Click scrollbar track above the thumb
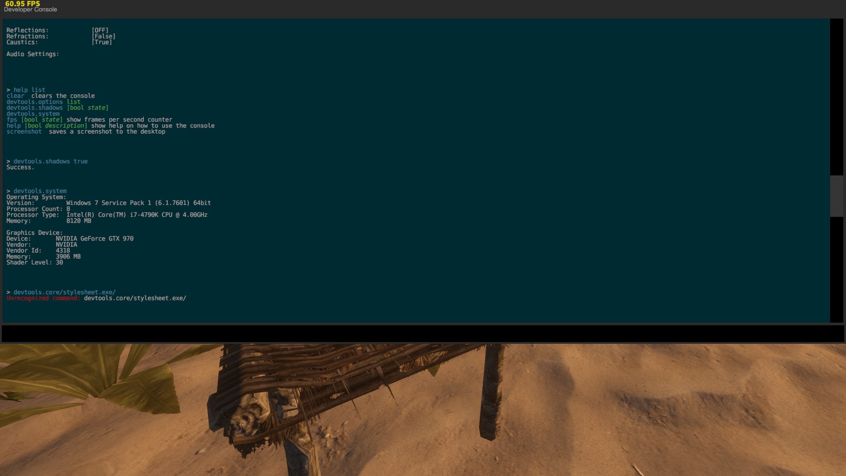 836,97
